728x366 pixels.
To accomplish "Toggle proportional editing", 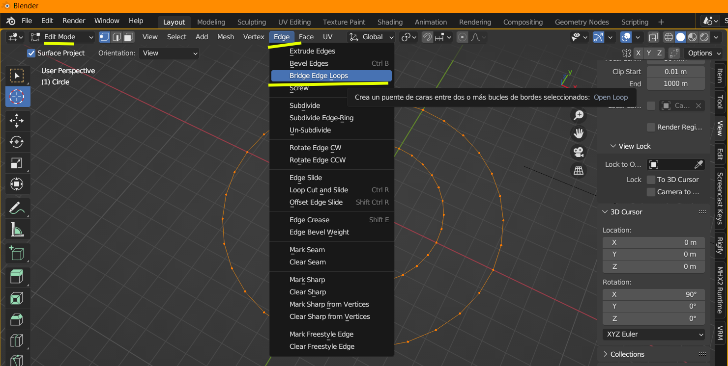I will click(462, 37).
